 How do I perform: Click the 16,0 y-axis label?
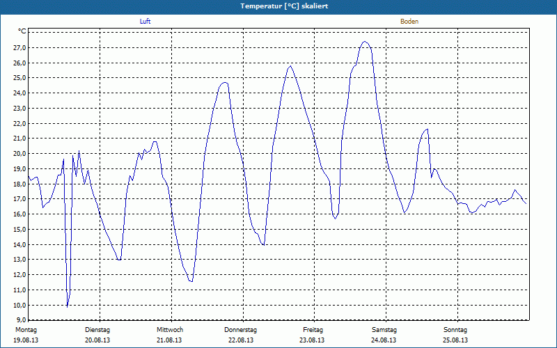(x=19, y=214)
